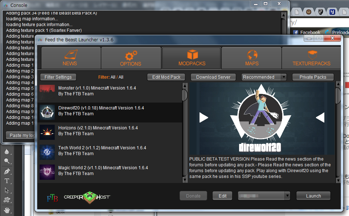The width and height of the screenshot is (349, 216).
Task: Click the blue Hatena pinned browser tab
Action: 332,12
